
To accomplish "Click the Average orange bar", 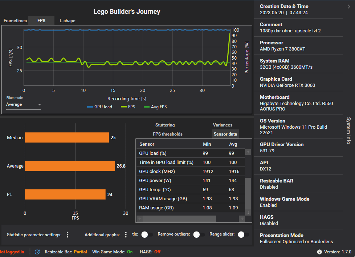I will 70,166.
